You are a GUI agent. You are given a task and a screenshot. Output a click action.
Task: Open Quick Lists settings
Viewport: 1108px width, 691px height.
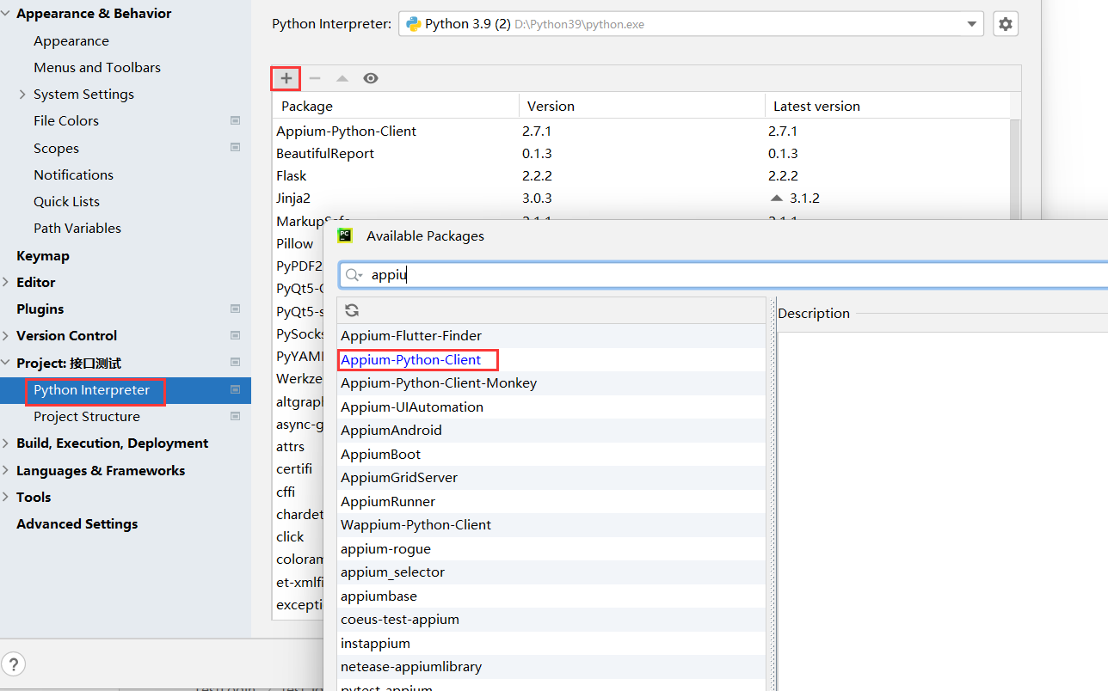(x=66, y=201)
